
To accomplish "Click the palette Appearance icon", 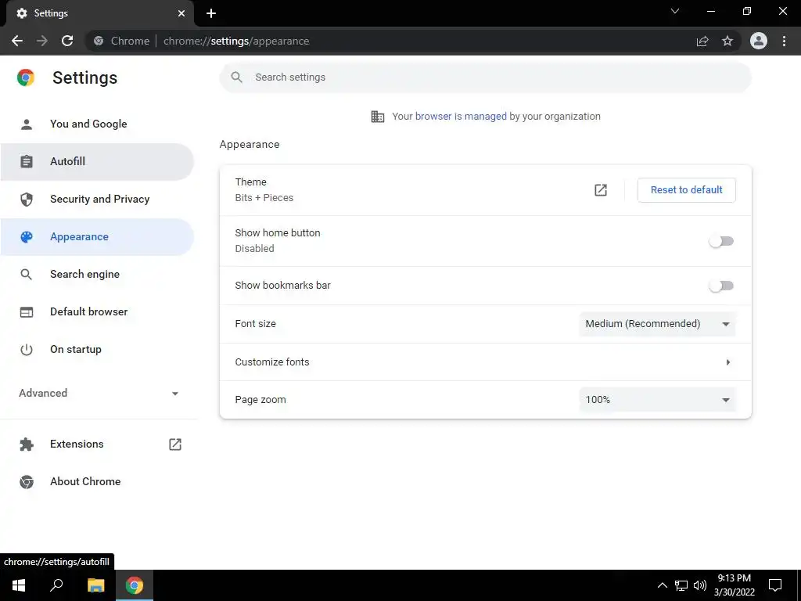I will pyautogui.click(x=27, y=237).
